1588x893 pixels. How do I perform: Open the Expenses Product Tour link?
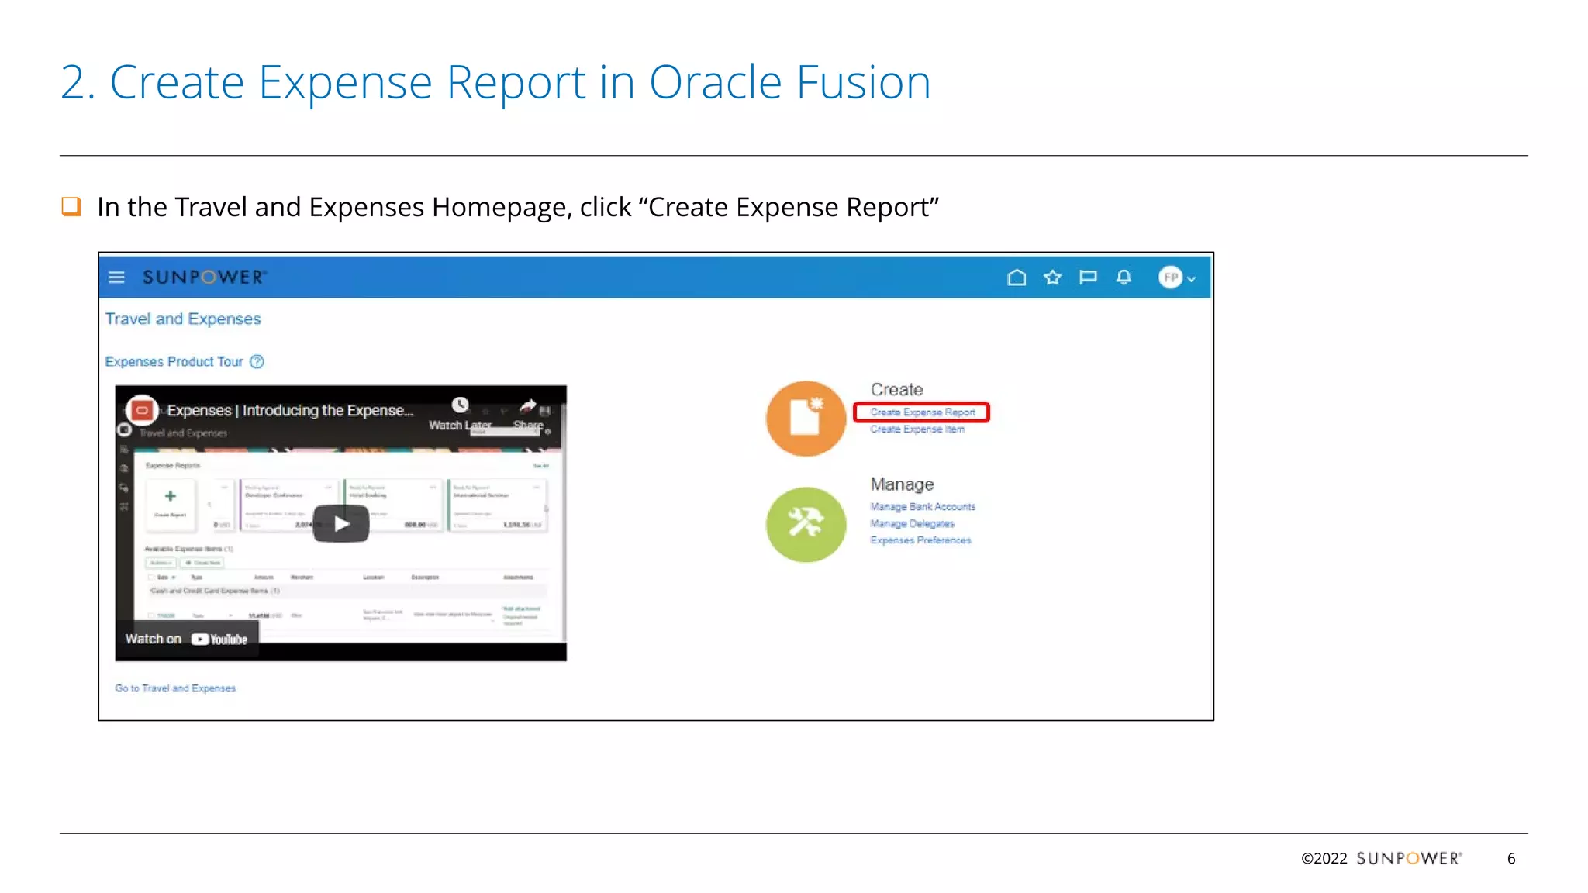174,362
